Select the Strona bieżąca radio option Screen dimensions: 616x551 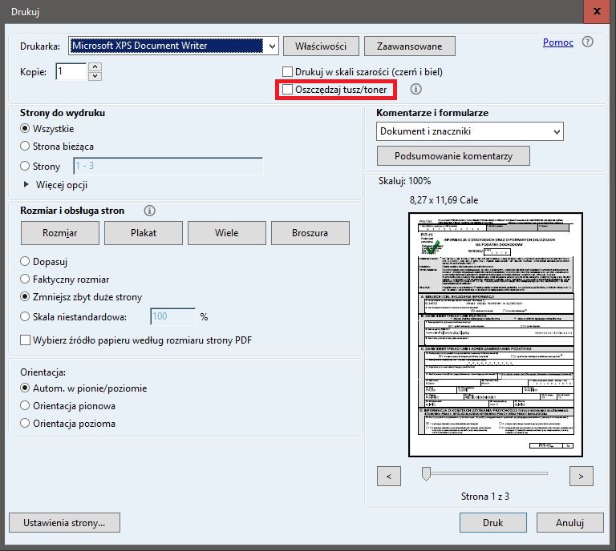point(26,147)
